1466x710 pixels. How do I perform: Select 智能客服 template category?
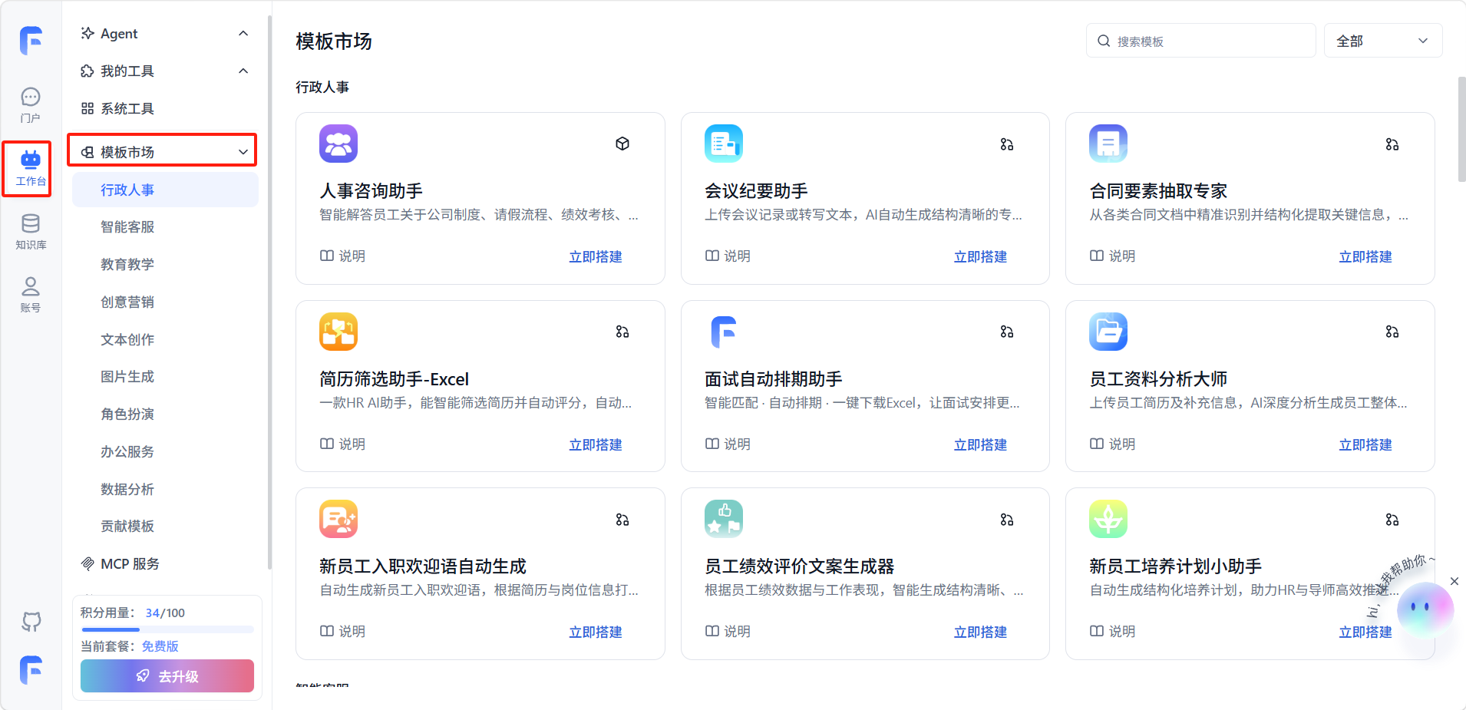tap(127, 227)
